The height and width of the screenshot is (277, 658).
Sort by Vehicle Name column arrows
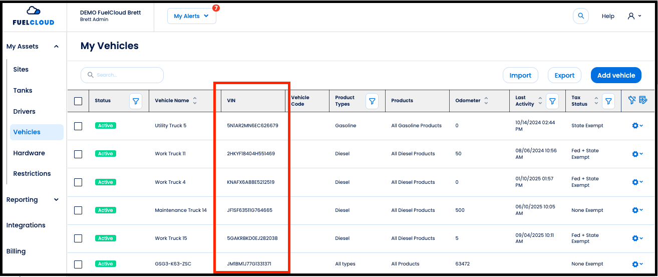coord(195,101)
